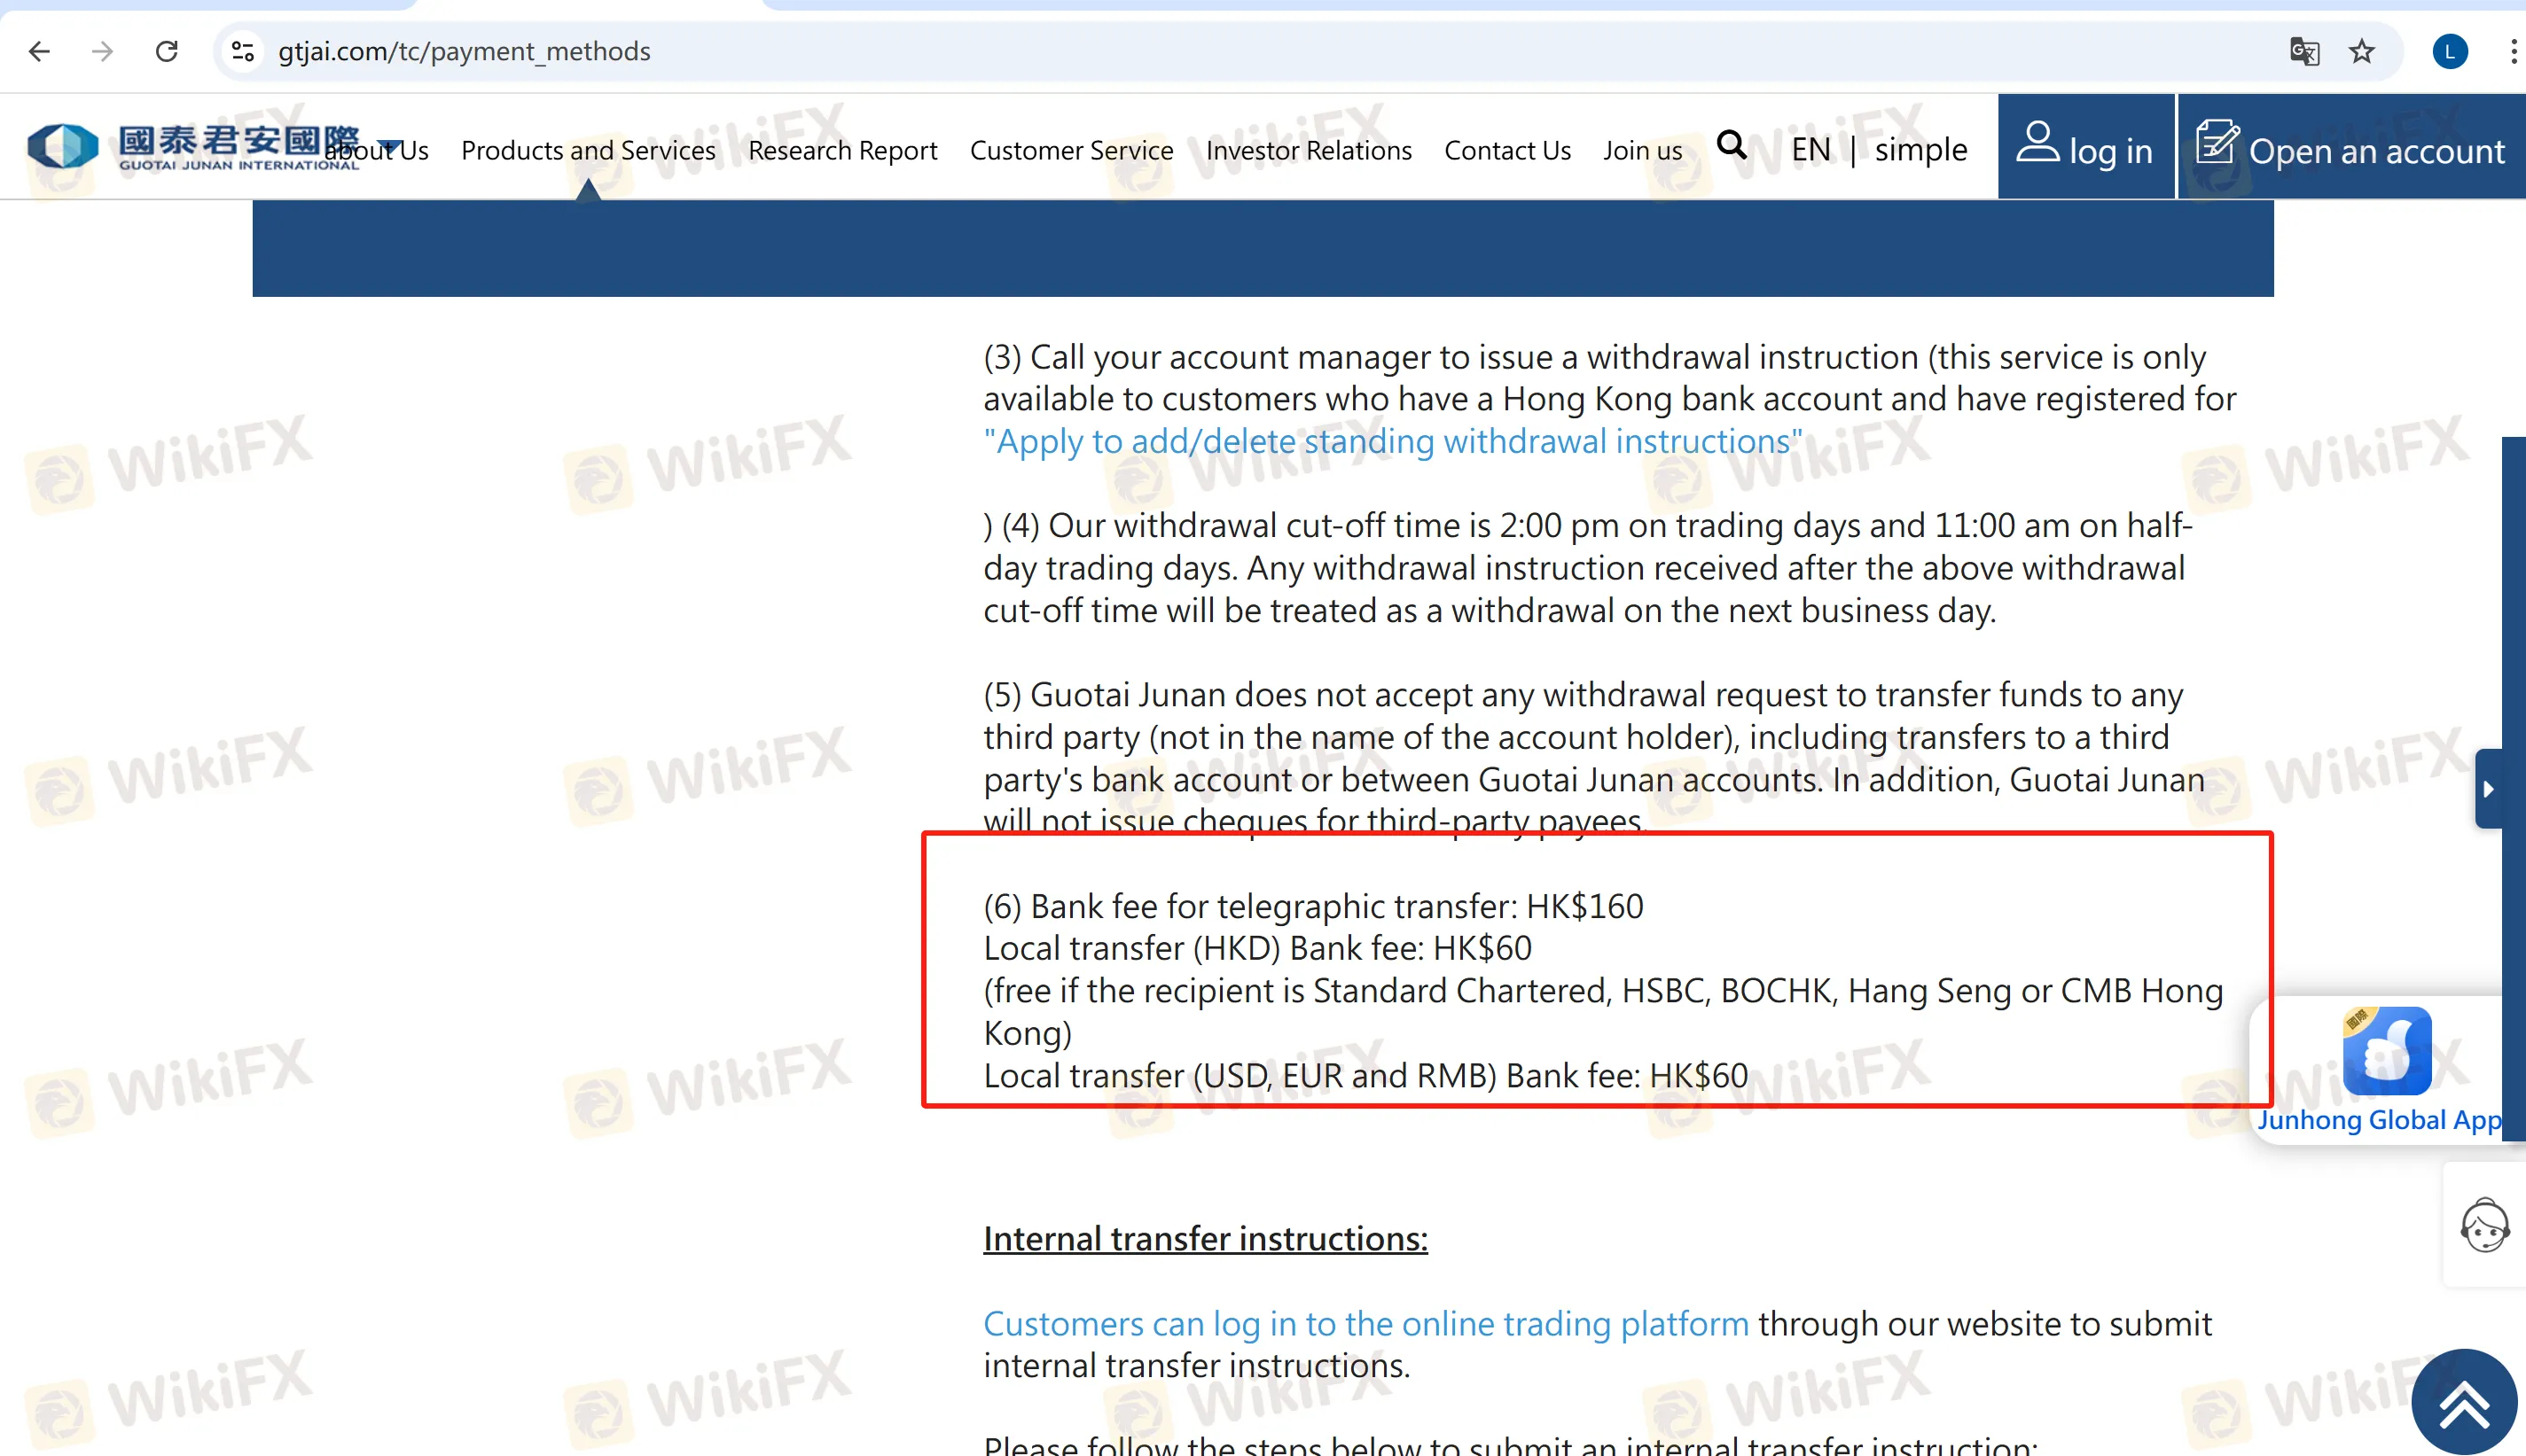Open the customer support headset icon
Viewport: 2526px width, 1456px height.
point(2484,1225)
